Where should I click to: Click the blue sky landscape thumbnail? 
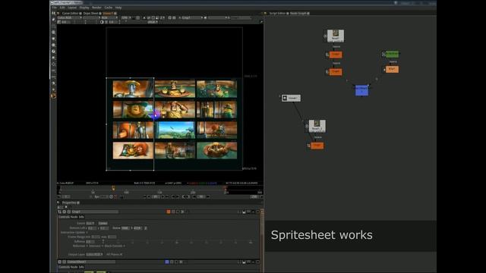coord(175,130)
